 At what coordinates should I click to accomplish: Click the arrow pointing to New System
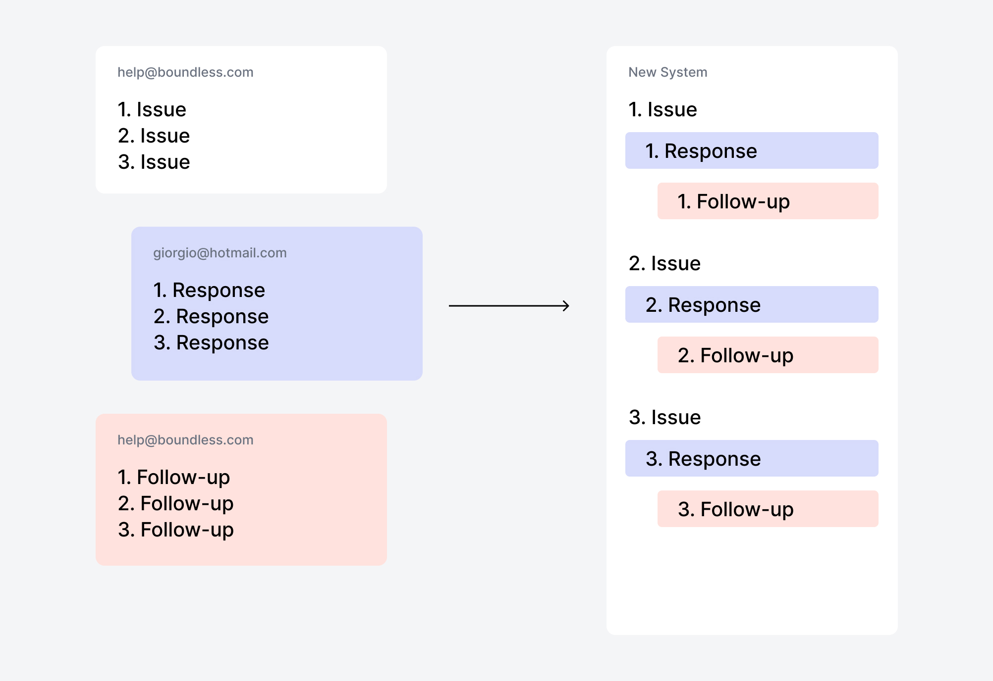(509, 306)
